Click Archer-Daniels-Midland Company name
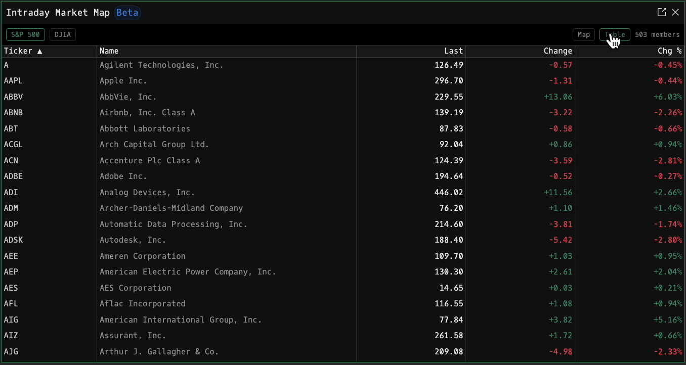 (171, 208)
